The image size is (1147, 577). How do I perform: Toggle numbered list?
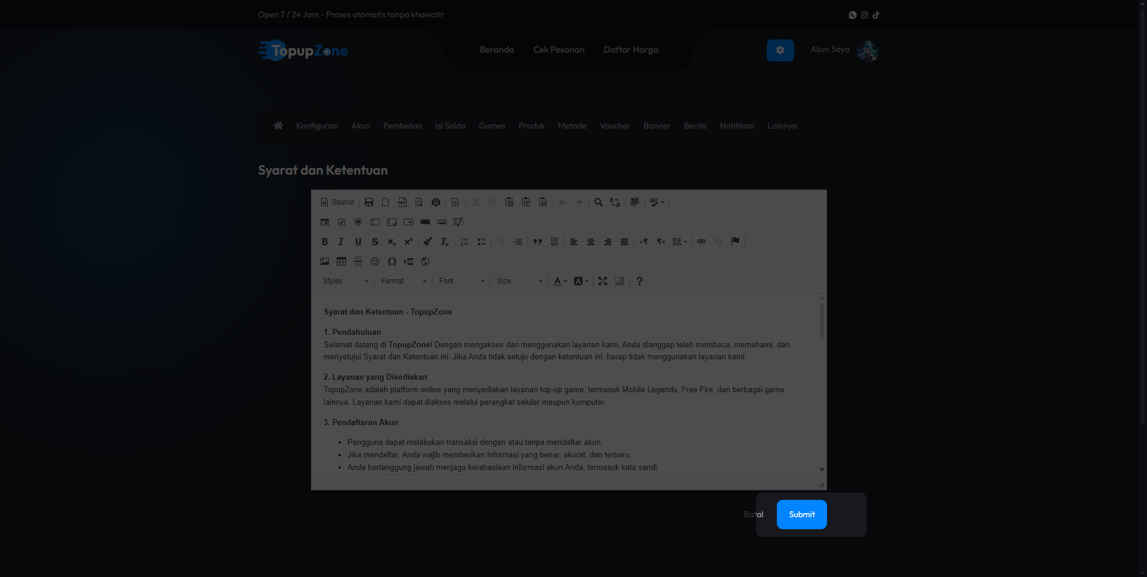pyautogui.click(x=465, y=242)
